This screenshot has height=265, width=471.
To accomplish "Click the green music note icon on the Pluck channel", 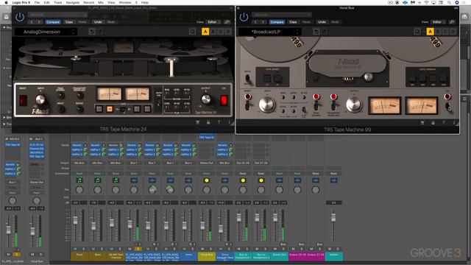I will click(79, 180).
